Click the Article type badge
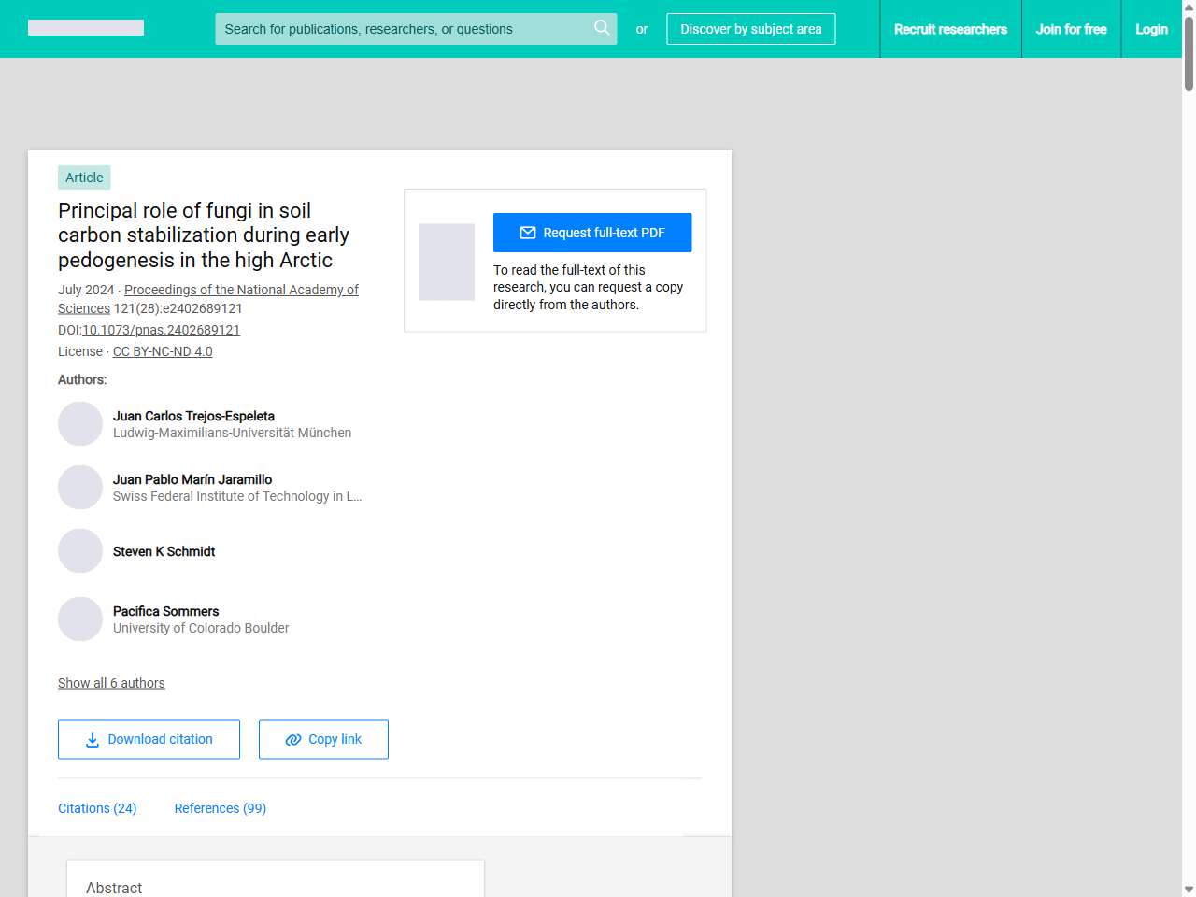The image size is (1196, 897). click(x=84, y=178)
